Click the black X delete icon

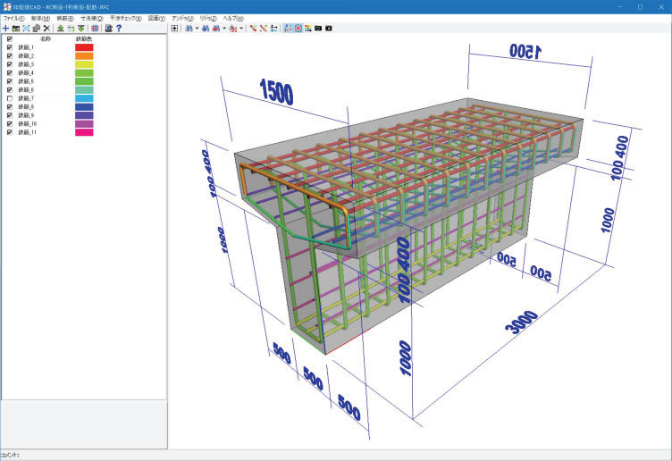coord(46,29)
